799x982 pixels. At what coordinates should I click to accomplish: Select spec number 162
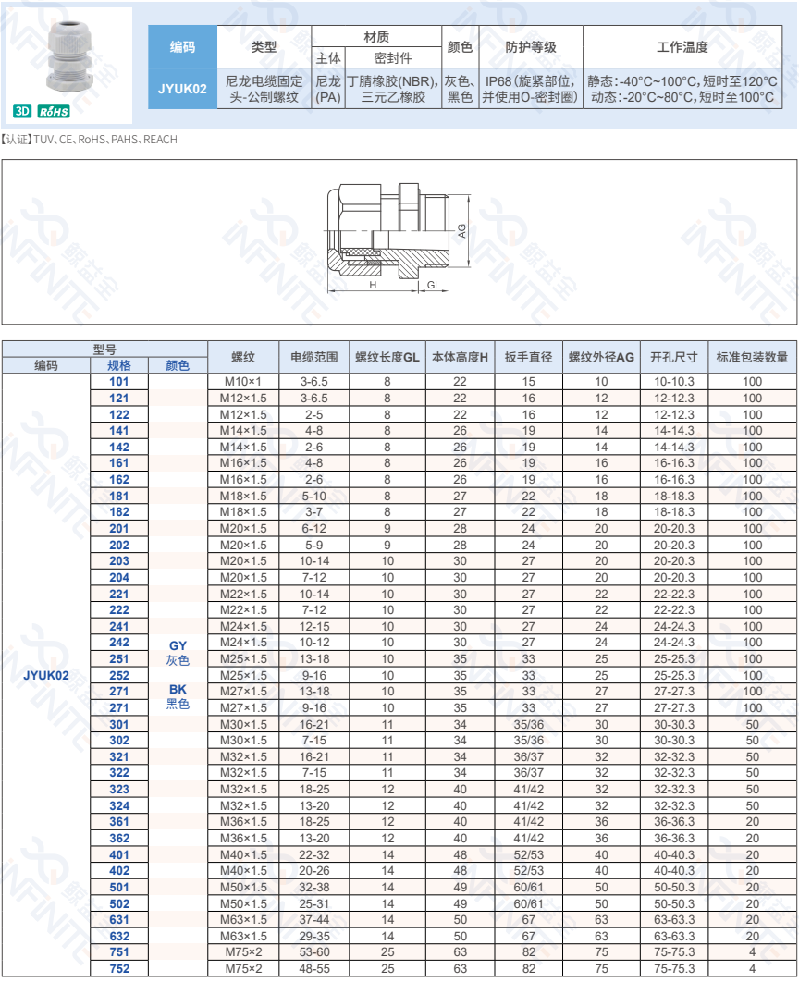[x=119, y=479]
